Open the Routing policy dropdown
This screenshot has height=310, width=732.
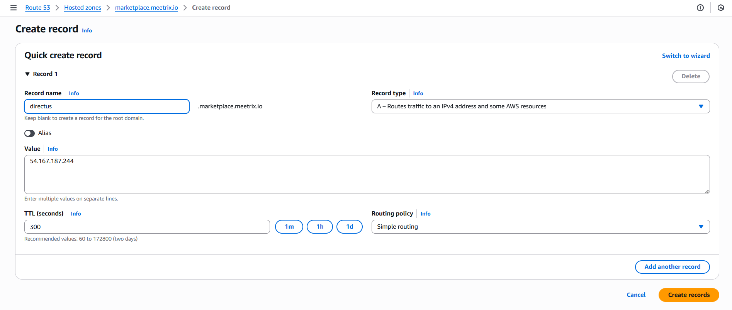click(x=540, y=227)
